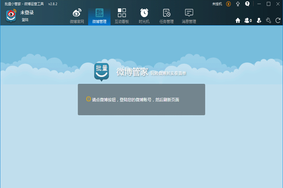Viewport: 283px width, 188px height.
Task: Click the 登陆 login link
Action: point(25,20)
